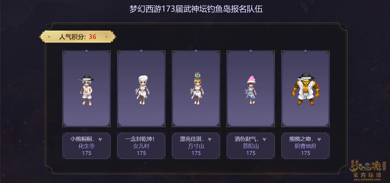Screen dimensions: 390x183
Task: Open the 熊熊之吻 name card
Action: (x=305, y=146)
